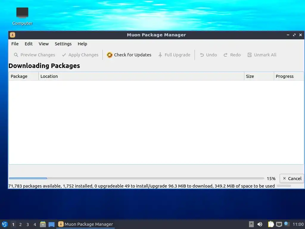
Task: Click Apply Changes in the toolbar
Action: click(x=80, y=55)
